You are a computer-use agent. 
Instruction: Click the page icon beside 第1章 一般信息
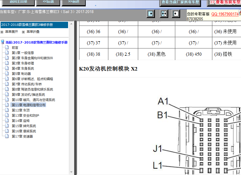[7, 53]
